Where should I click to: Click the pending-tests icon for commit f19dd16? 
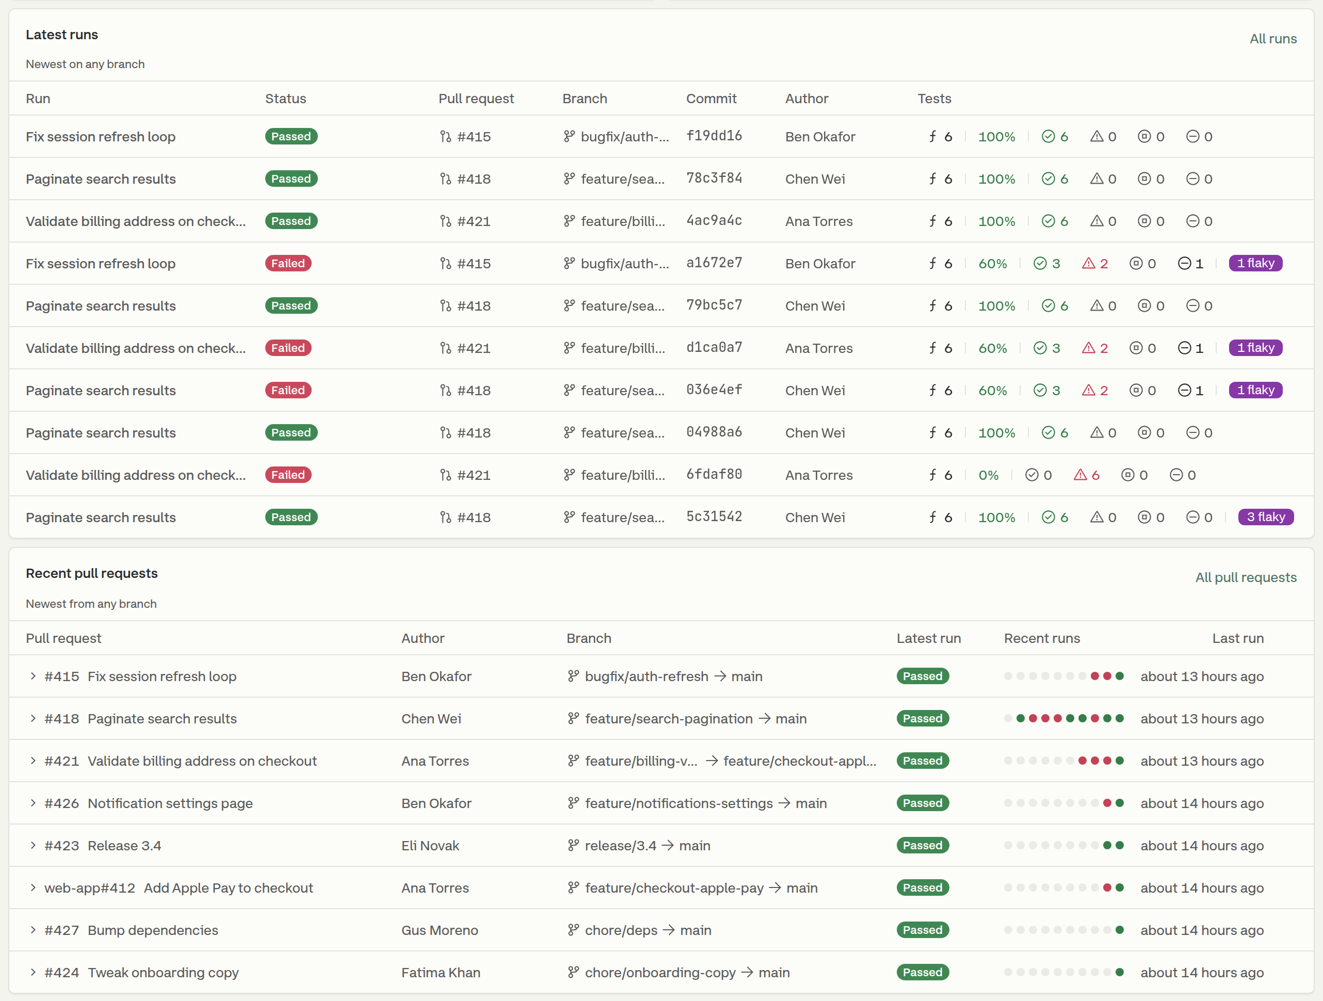(x=1143, y=136)
